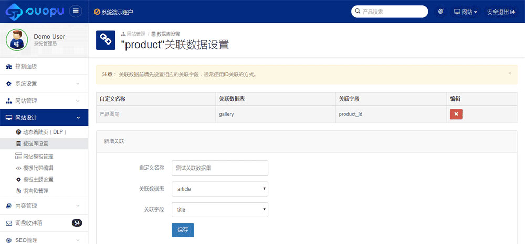The image size is (525, 244).
Task: Open 网站模板管理 menu item
Action: (x=44, y=156)
